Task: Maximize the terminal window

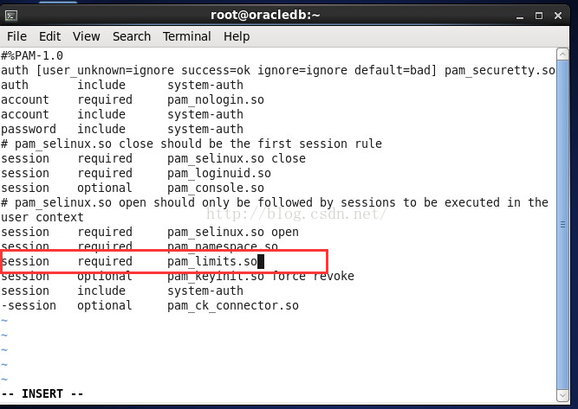Action: click(539, 14)
